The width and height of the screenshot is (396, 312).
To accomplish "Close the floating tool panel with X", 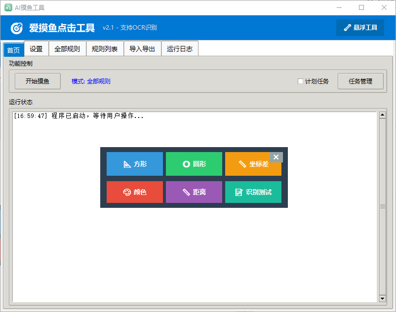I will click(276, 157).
